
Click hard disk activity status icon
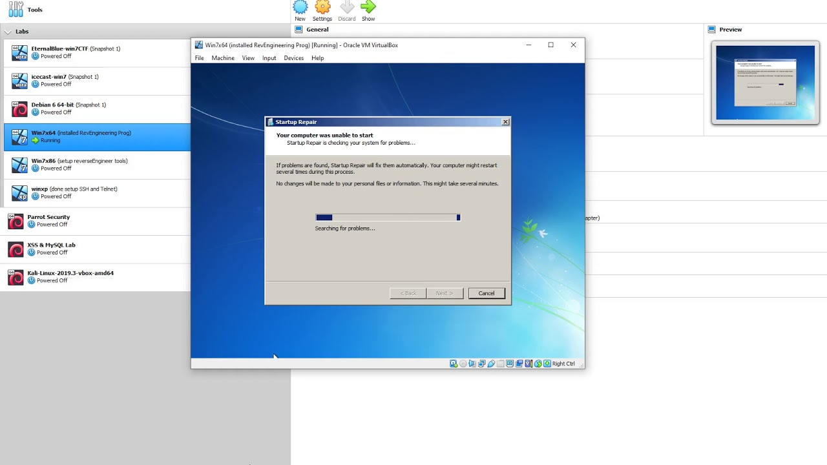coord(454,364)
